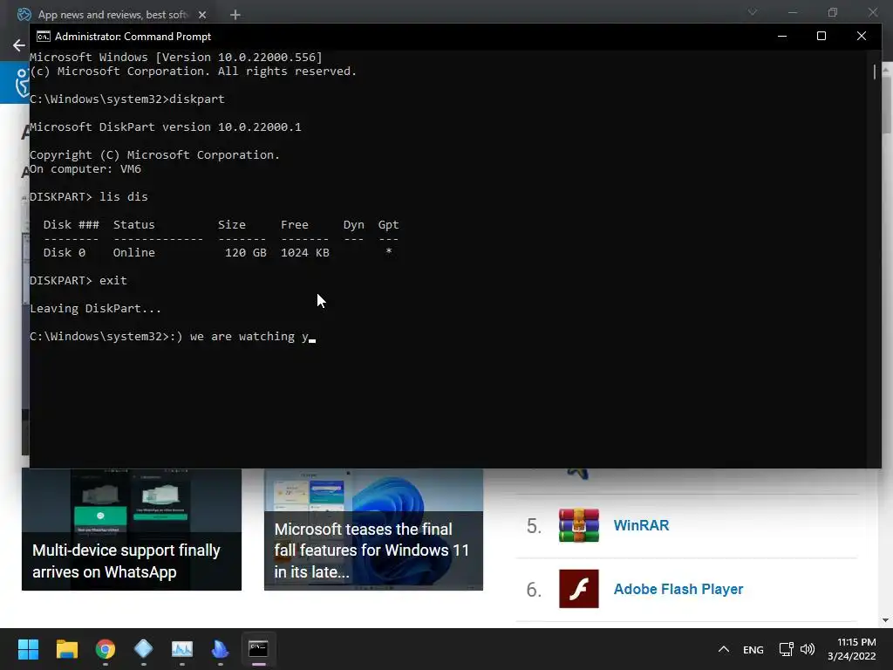Click the 'lis dis' command text
The width and height of the screenshot is (893, 670).
124,197
